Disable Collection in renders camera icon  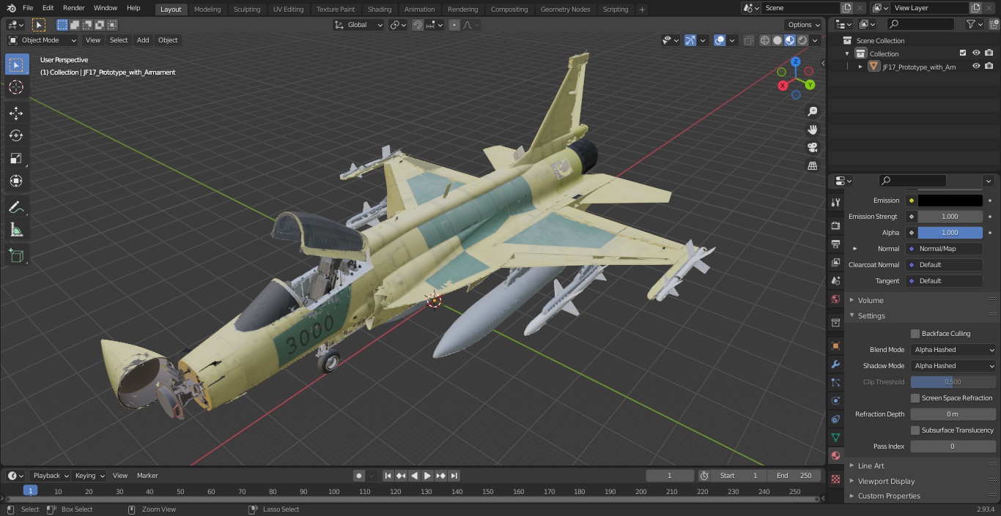pos(989,53)
